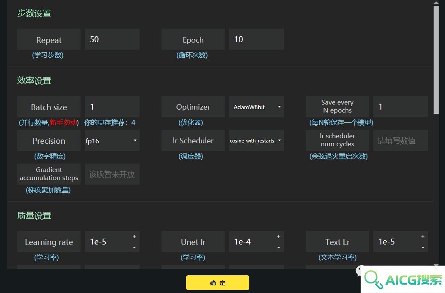Screen dimensions: 445x293
Task: Click the Batch size input field
Action: click(x=112, y=107)
